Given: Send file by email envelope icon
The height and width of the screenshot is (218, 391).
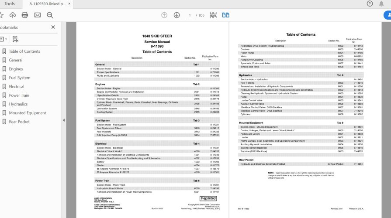Looking at the screenshot, I should tap(38, 15).
